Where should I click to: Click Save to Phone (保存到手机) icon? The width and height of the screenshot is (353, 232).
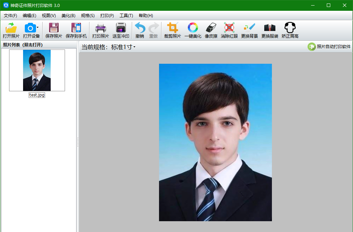[76, 28]
